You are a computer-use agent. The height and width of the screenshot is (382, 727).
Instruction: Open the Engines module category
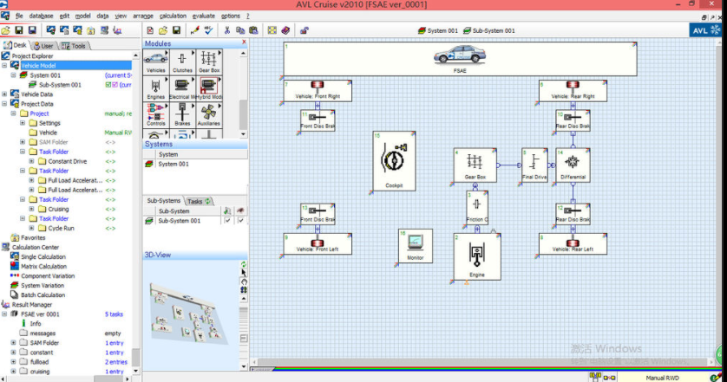pyautogui.click(x=156, y=88)
